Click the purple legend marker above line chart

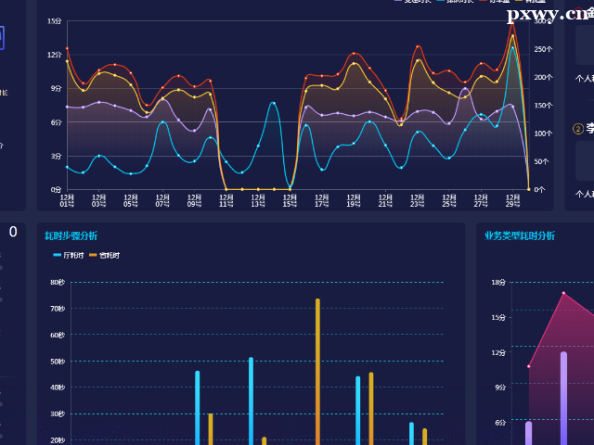click(398, 1)
